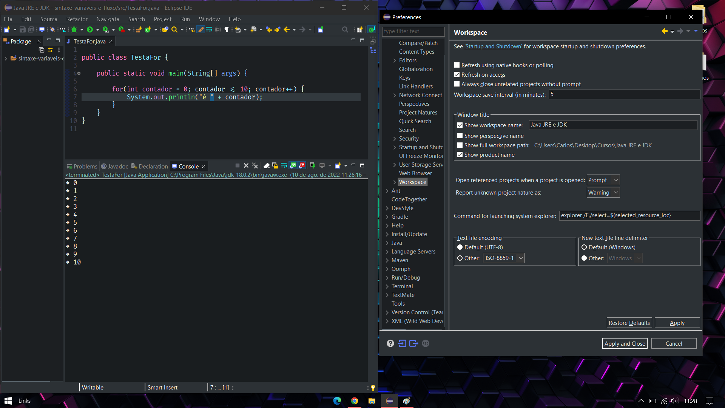Click the Search magnifier toolbar icon
The height and width of the screenshot is (408, 725).
click(x=174, y=29)
